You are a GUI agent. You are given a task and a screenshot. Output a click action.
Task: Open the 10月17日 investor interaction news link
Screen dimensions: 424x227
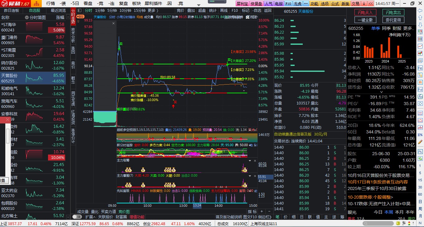(x=378, y=182)
